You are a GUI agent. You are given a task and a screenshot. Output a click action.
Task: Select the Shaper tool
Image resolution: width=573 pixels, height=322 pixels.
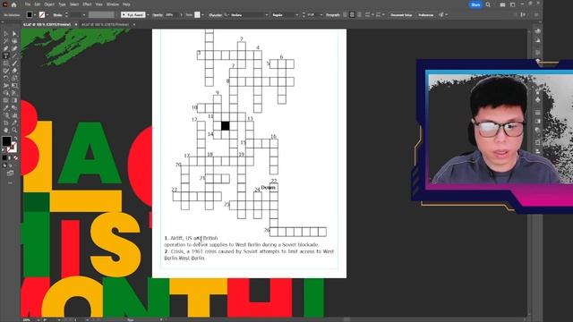(6, 71)
